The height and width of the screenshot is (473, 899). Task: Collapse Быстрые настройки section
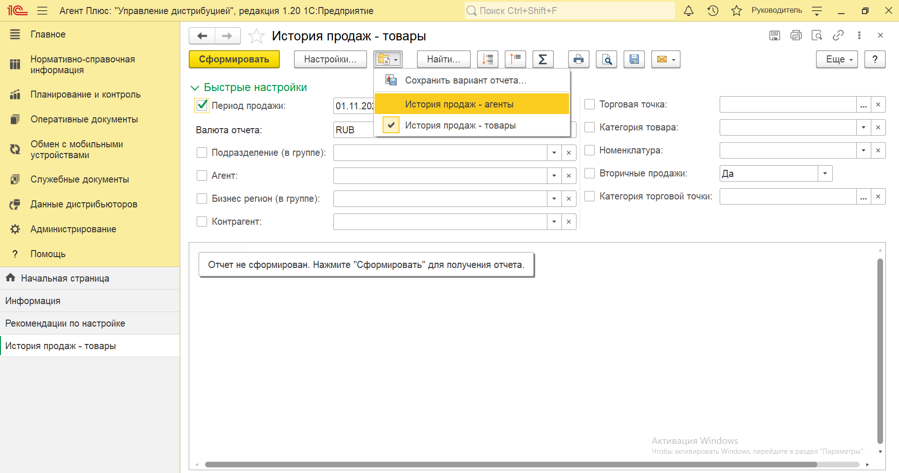tap(249, 87)
